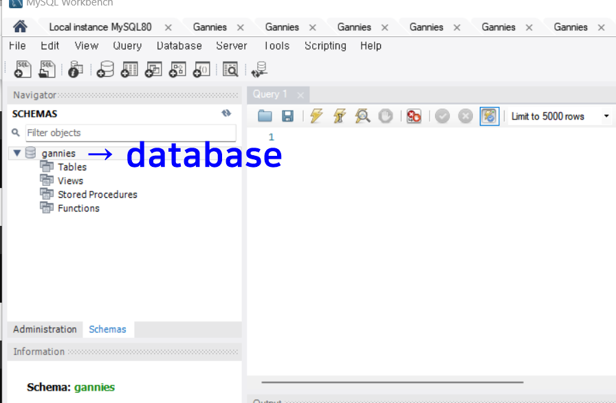Close the Local instance MySQL80 tab

168,27
